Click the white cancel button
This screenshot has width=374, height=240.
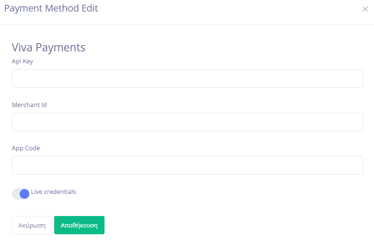coord(32,225)
